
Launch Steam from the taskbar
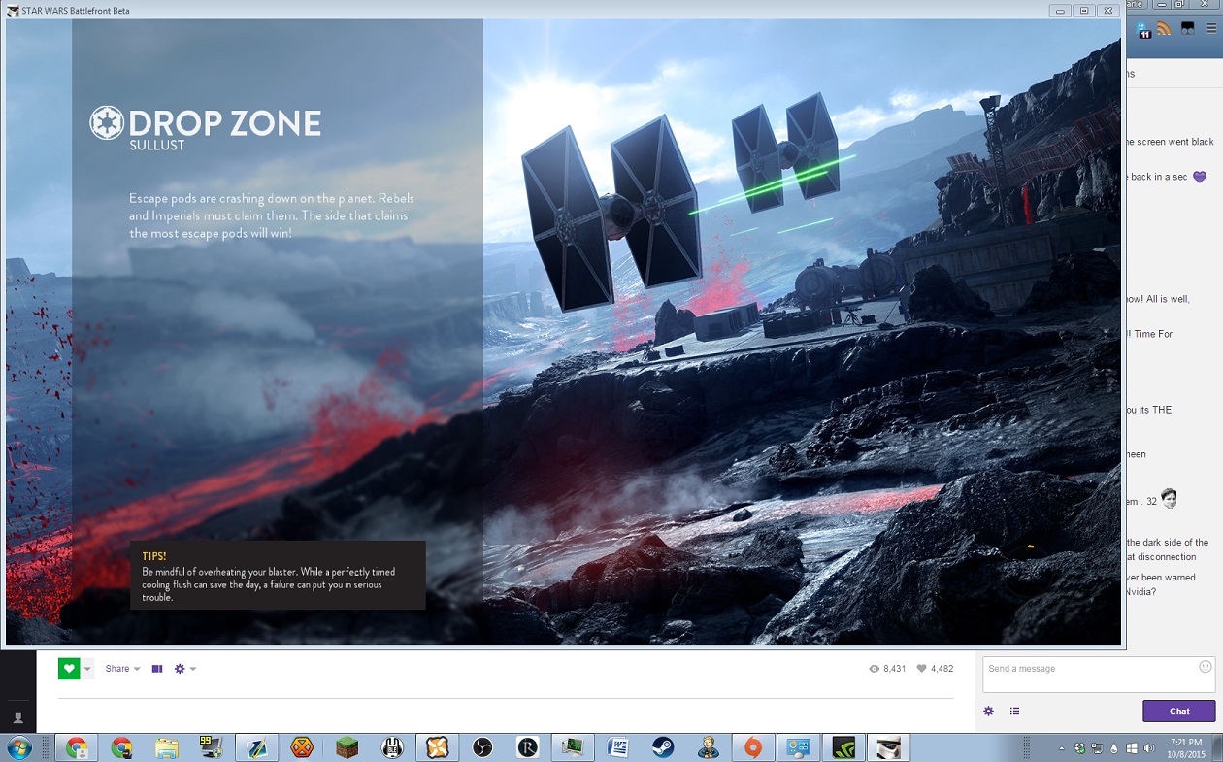click(x=663, y=747)
